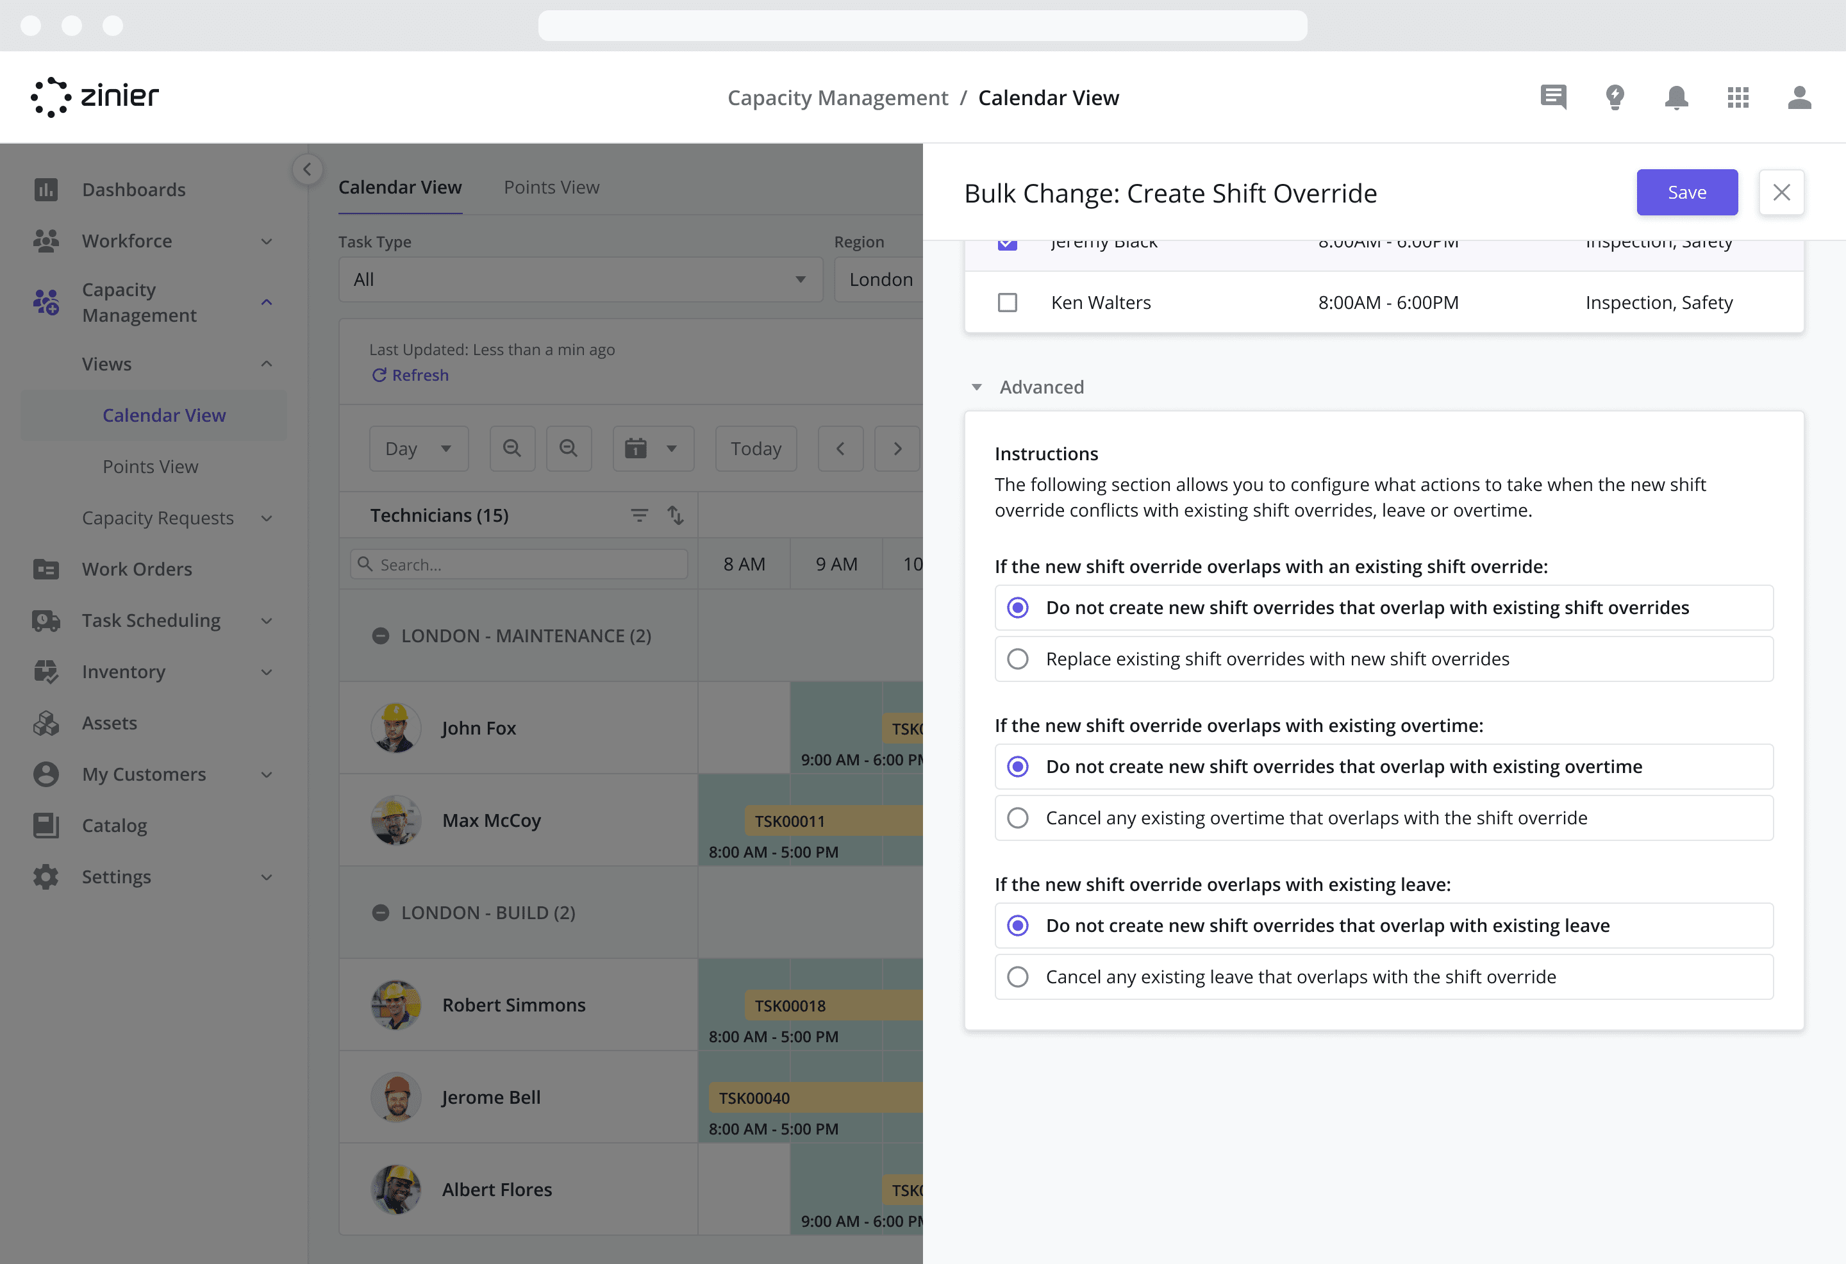This screenshot has width=1846, height=1264.
Task: Collapse the Views submenu chevron
Action: (267, 364)
